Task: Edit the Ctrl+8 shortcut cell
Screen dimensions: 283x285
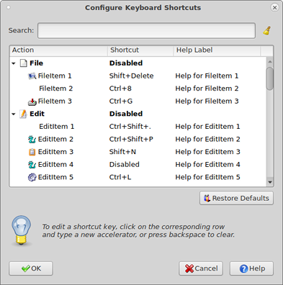Action: coord(120,89)
